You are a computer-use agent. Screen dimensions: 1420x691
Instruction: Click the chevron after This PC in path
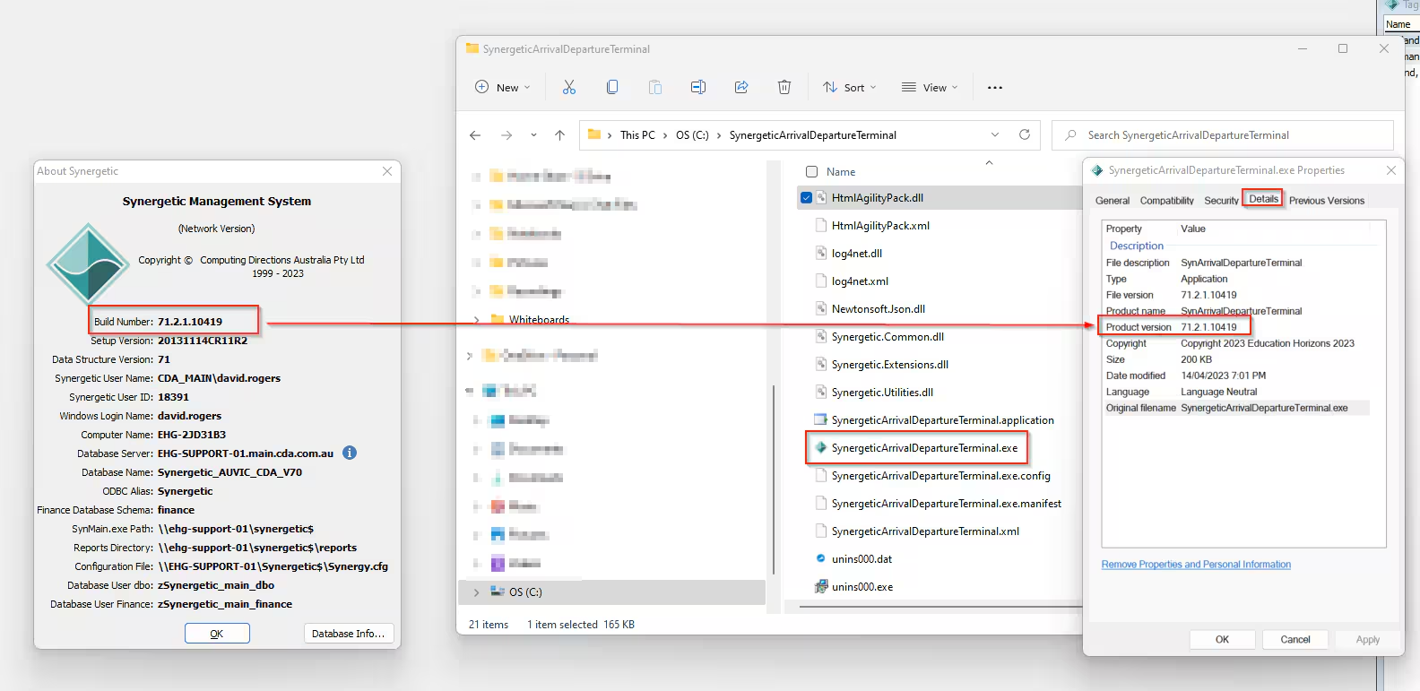665,135
